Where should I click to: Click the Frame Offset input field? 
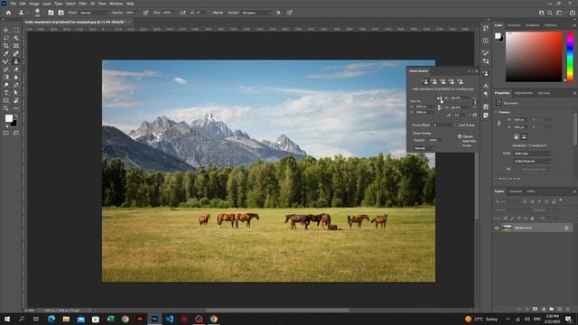[443, 125]
